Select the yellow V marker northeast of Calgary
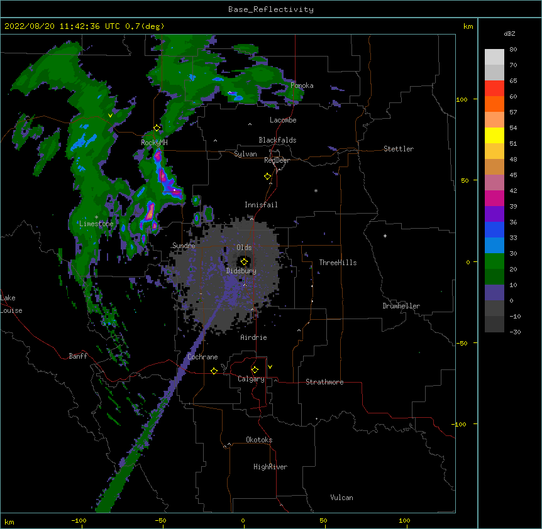 click(270, 367)
